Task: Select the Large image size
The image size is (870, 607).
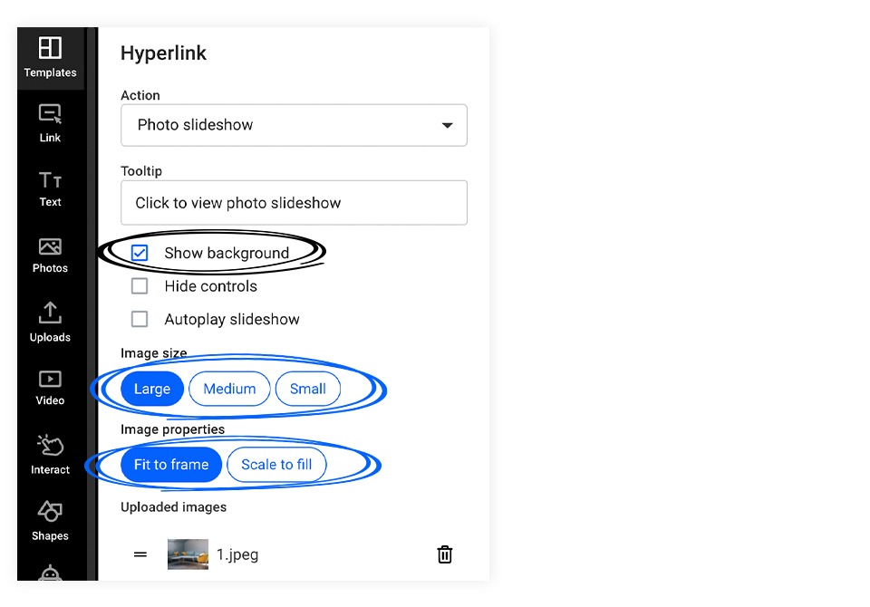Action: [152, 389]
